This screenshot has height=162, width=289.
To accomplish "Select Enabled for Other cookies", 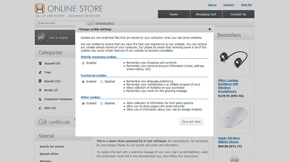I will (x=83, y=104).
